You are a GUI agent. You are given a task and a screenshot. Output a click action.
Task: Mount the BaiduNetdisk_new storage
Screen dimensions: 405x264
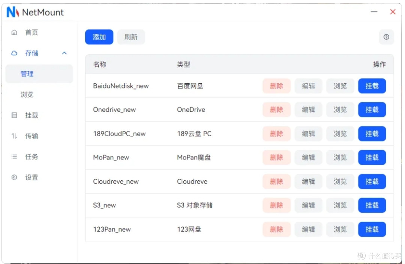372,86
